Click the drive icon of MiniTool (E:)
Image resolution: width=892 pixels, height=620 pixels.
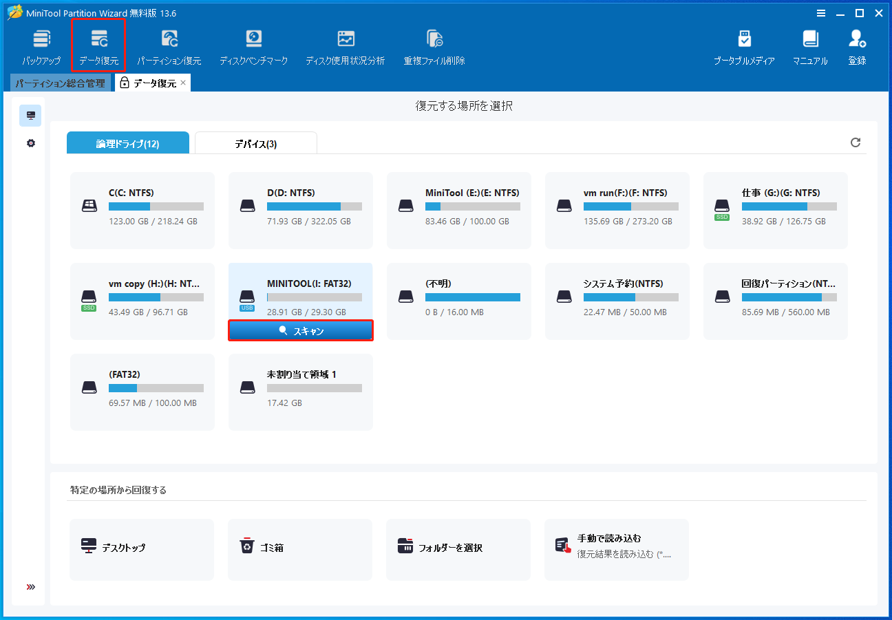[405, 205]
